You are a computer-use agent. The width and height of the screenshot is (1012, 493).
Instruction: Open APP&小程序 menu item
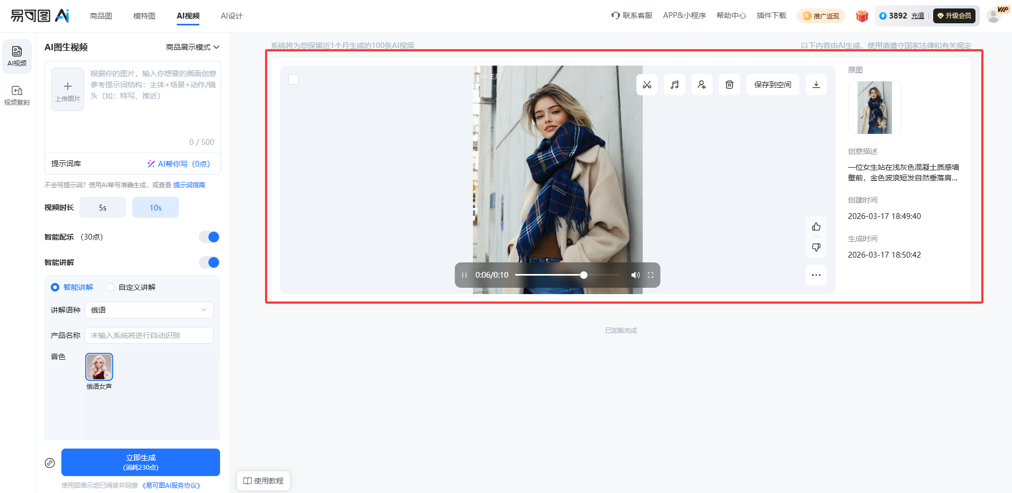685,16
